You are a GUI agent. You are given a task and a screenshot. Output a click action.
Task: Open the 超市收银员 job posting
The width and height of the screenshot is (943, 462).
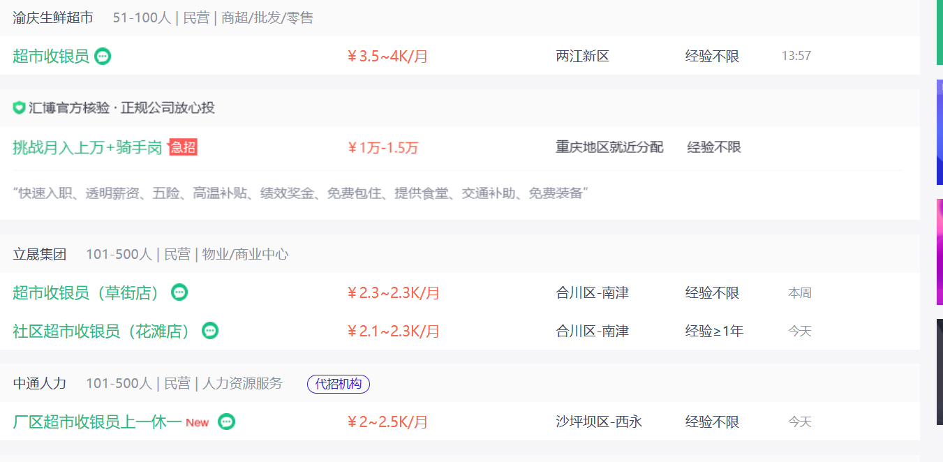click(x=51, y=56)
